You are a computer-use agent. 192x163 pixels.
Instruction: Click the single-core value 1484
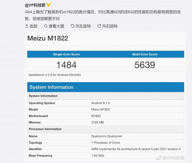tap(66, 65)
